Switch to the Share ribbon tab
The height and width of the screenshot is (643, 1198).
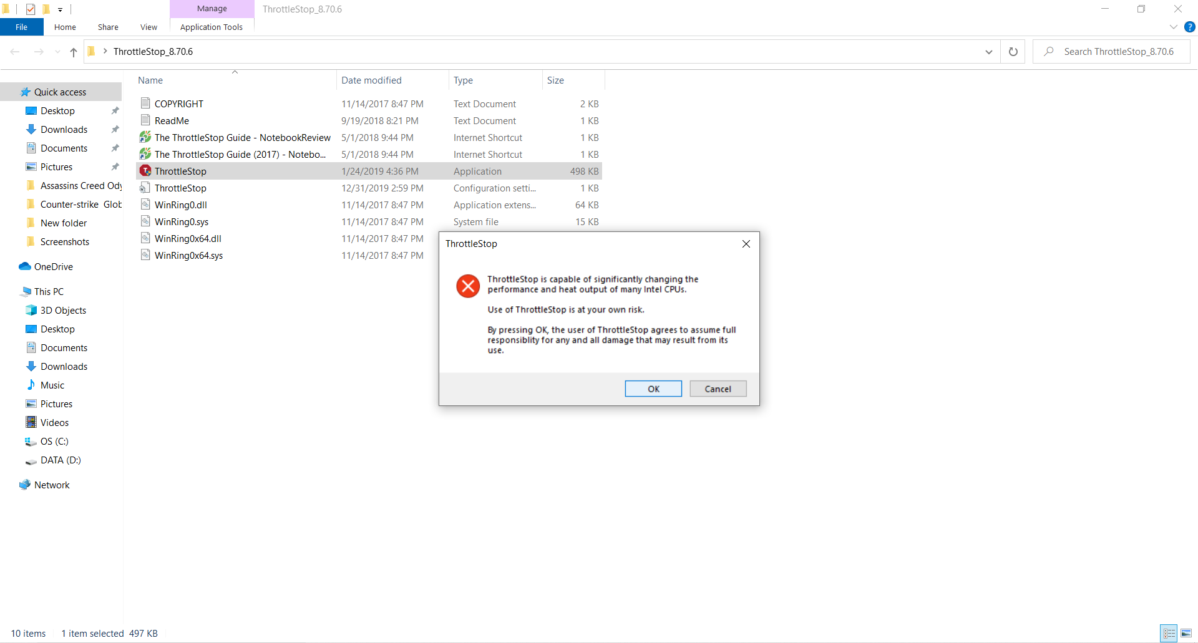[x=108, y=27]
